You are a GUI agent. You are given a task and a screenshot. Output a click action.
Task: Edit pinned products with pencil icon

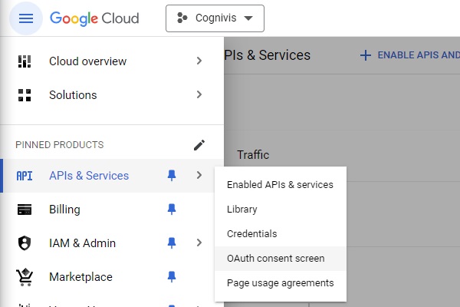coord(199,145)
